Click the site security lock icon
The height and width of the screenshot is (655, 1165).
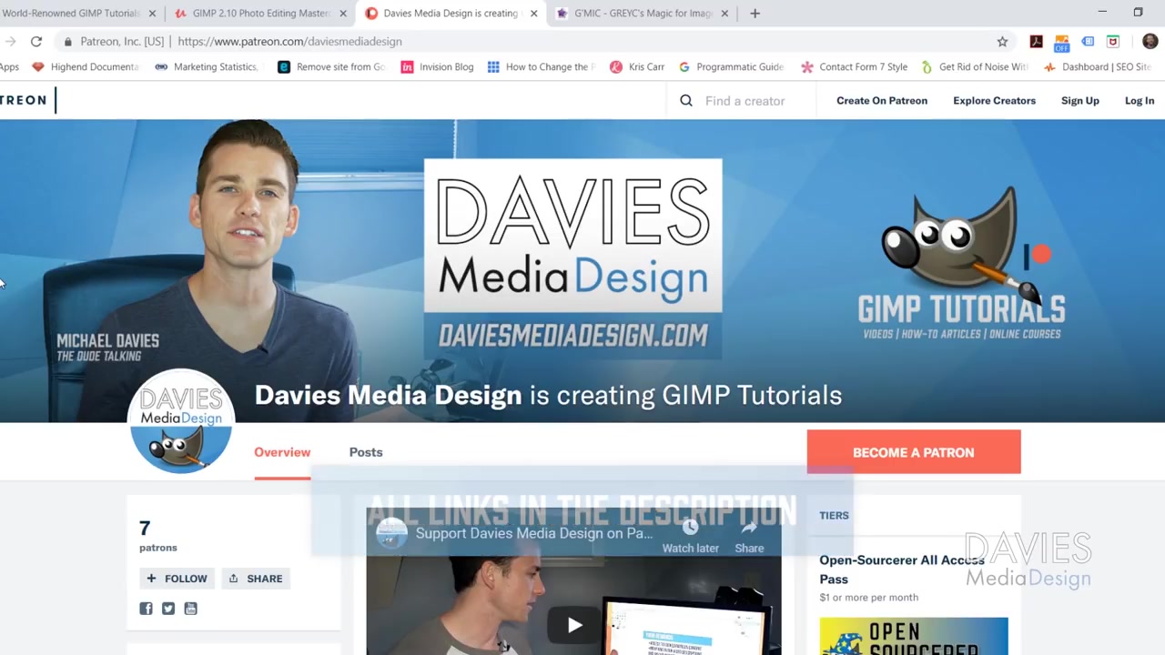click(68, 41)
